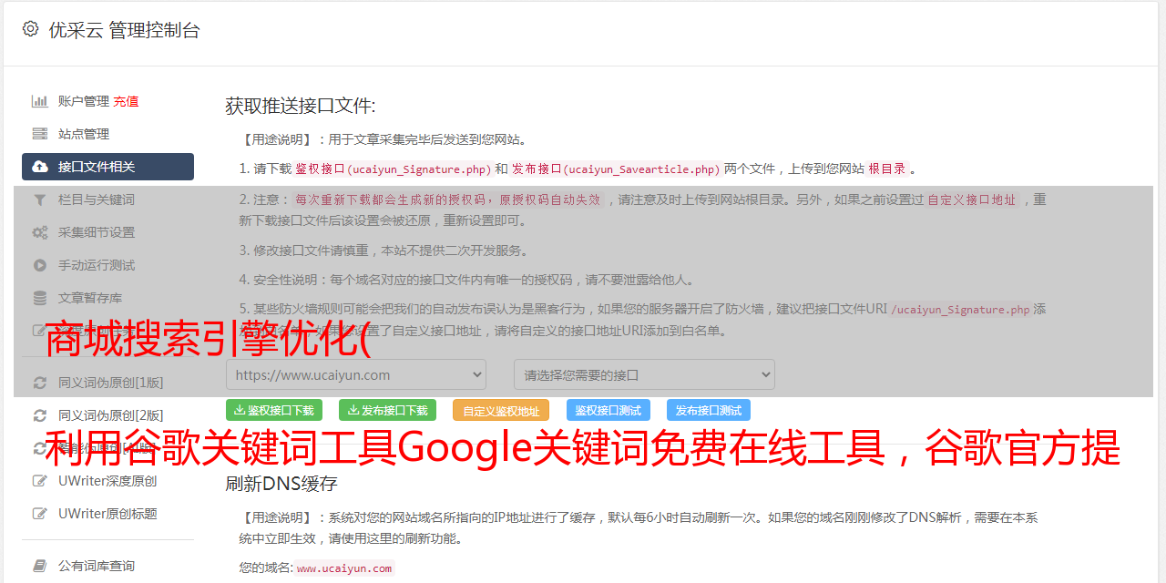Click the blue 鉴权接口测试 button
Viewport: 1166px width, 583px height.
609,410
